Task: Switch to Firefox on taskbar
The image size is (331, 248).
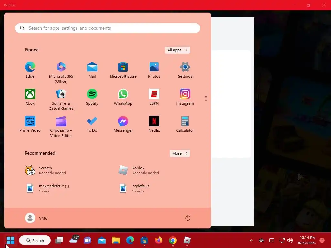Action: pyautogui.click(x=159, y=240)
